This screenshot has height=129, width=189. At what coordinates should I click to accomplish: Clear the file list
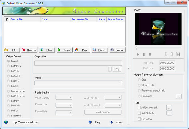(x=46, y=50)
